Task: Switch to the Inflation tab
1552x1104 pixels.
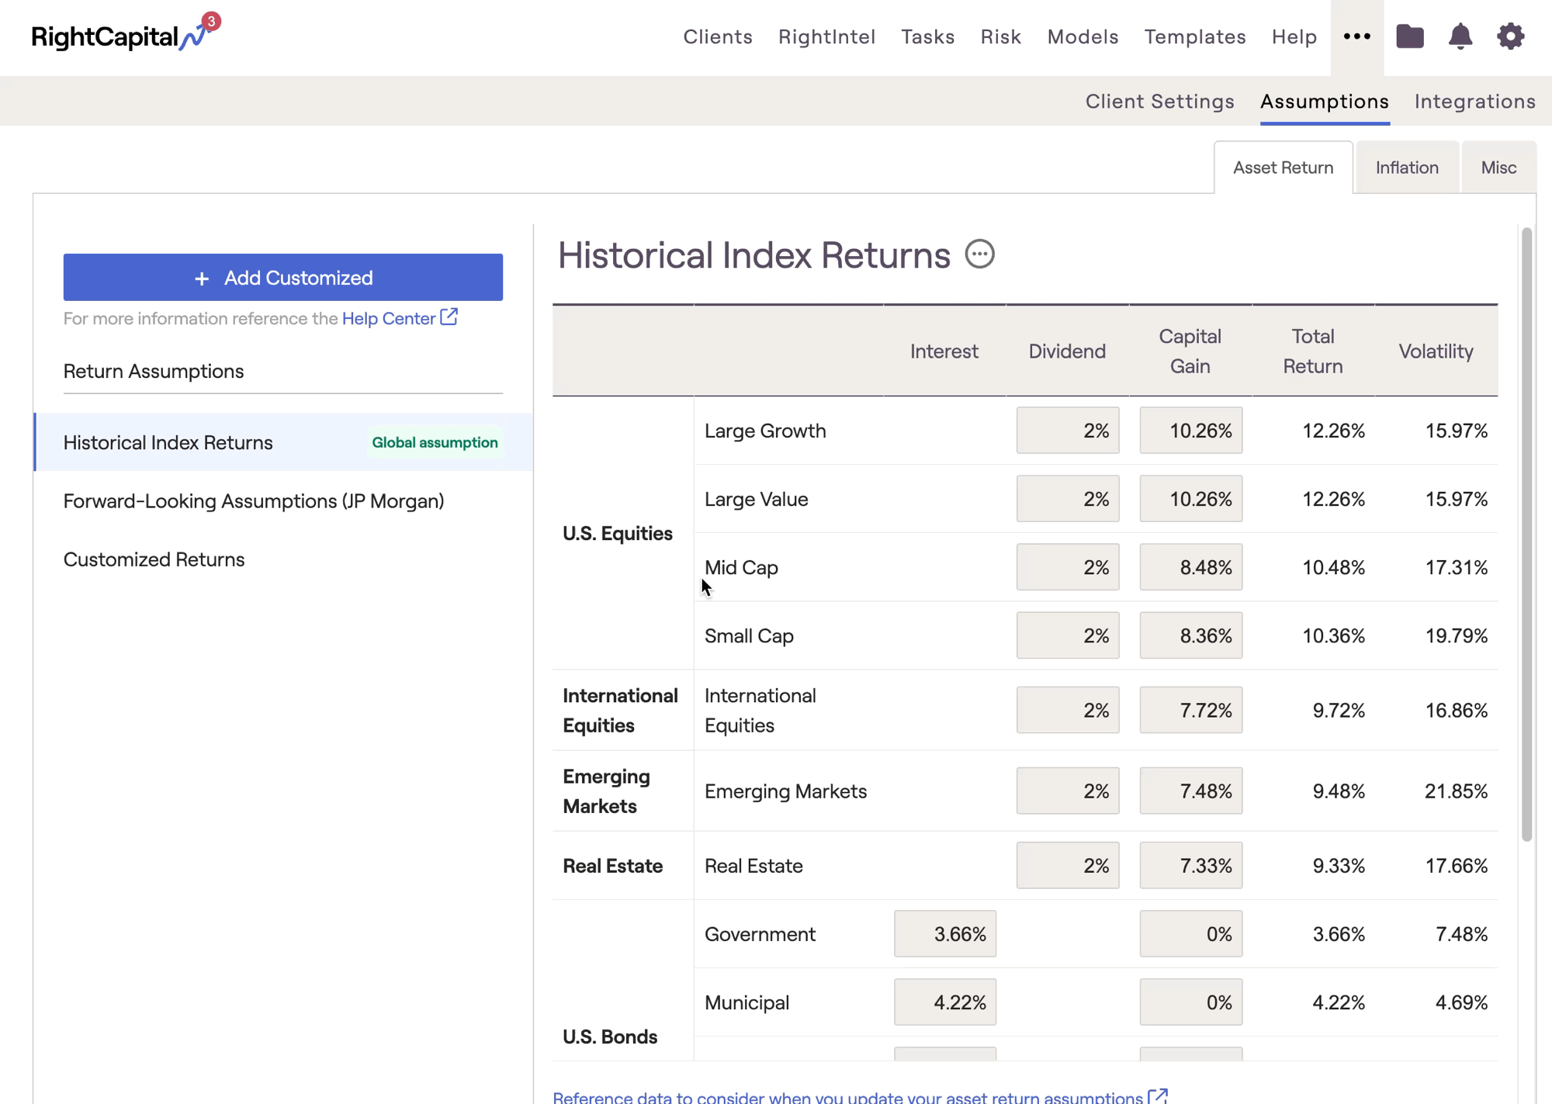Action: pyautogui.click(x=1406, y=168)
